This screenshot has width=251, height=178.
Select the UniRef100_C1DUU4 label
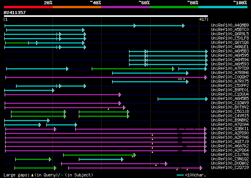click(x=230, y=94)
